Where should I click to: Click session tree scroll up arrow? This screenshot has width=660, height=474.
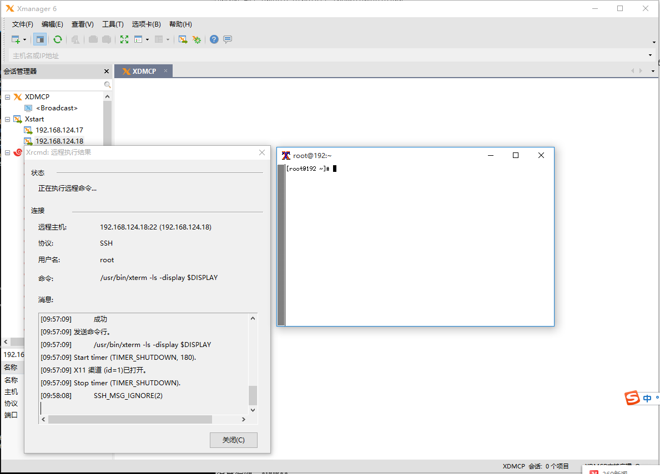pyautogui.click(x=107, y=96)
